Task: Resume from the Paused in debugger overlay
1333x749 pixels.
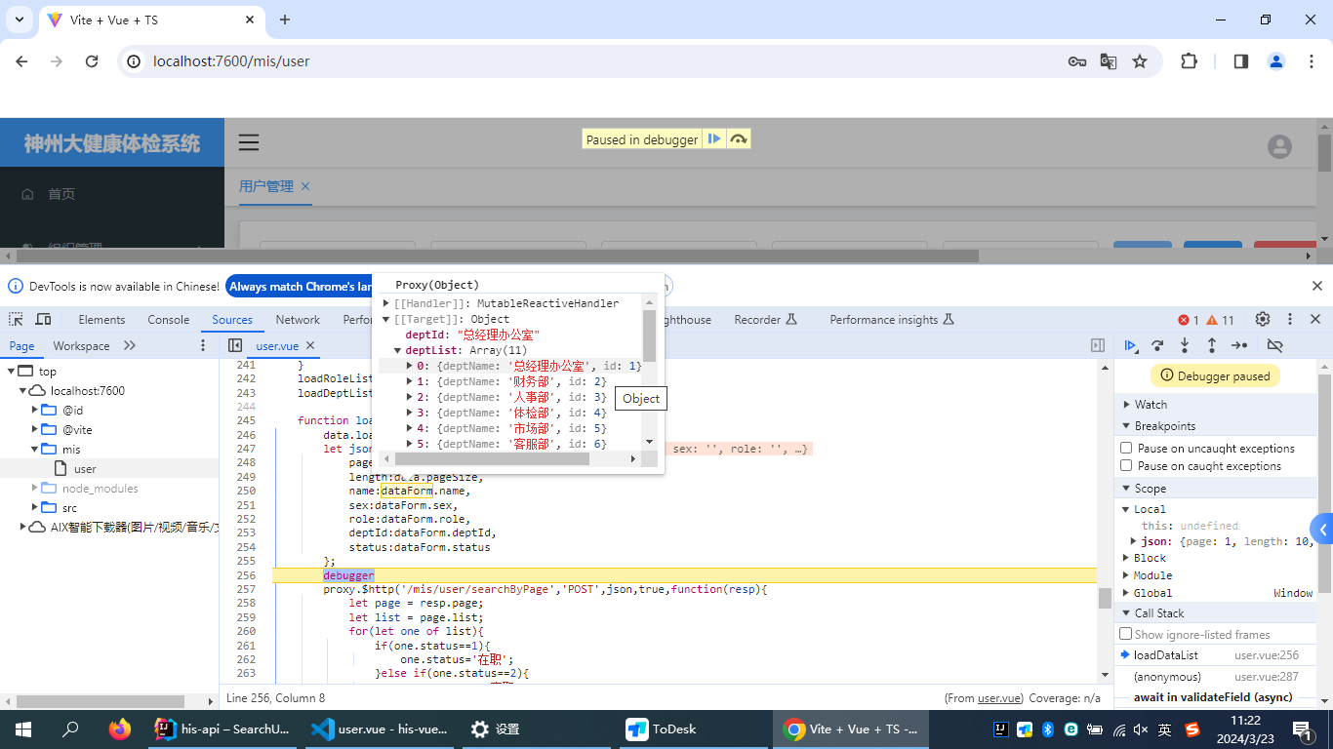Action: pyautogui.click(x=714, y=139)
